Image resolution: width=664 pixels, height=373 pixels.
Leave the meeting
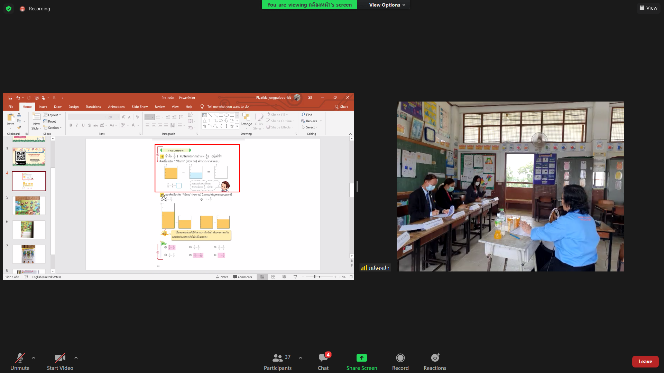point(645,362)
